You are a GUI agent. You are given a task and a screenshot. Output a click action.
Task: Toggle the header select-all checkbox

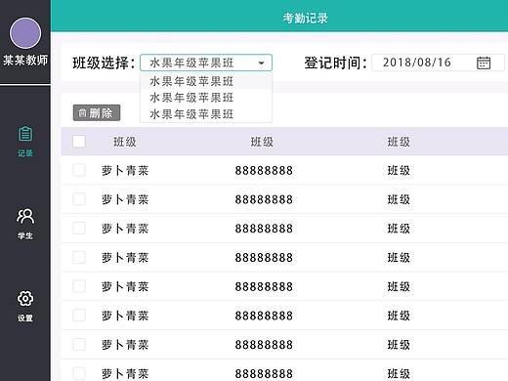click(x=79, y=142)
